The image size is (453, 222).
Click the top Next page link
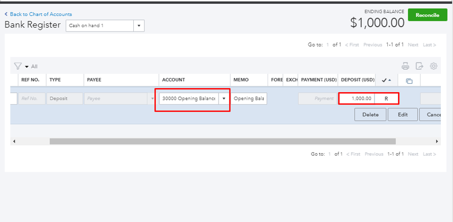413,45
